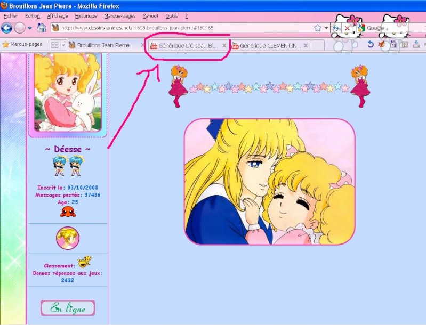Open the Affichage menu

point(58,16)
